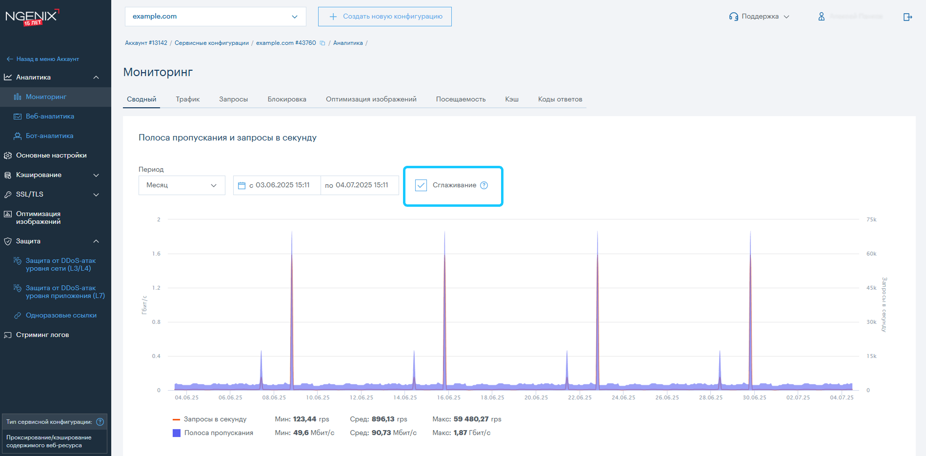Collapse the Защита section chevron

click(96, 241)
